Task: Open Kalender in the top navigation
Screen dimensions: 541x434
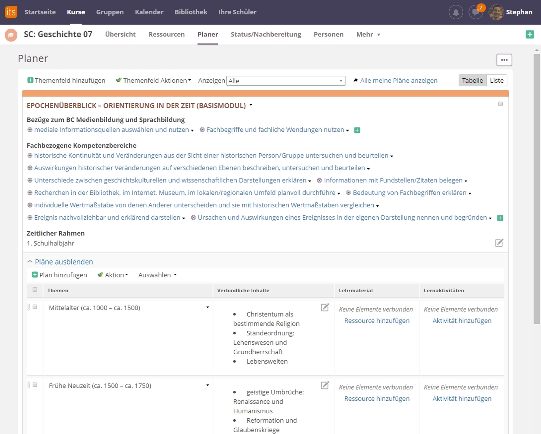Action: 149,12
